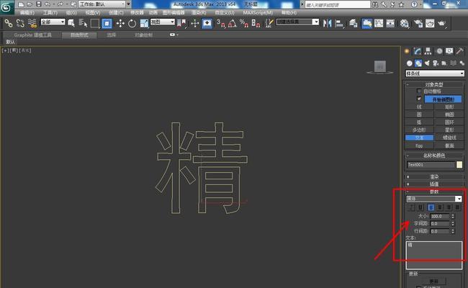Open the 编辑(E) menu
Screen dimensions: 468x288
pyautogui.click(x=27, y=12)
